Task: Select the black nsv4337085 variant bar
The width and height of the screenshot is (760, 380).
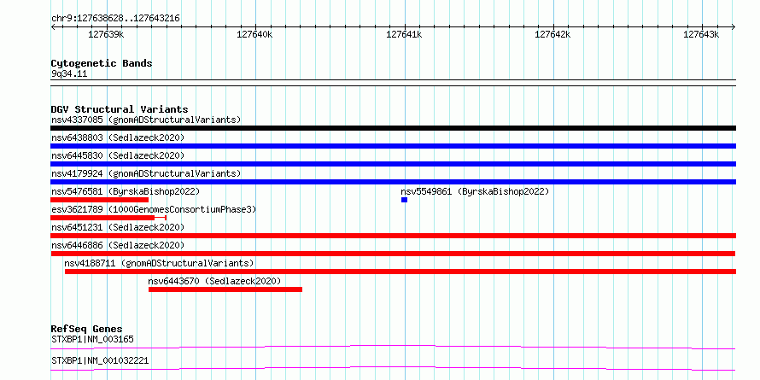Action: click(393, 128)
